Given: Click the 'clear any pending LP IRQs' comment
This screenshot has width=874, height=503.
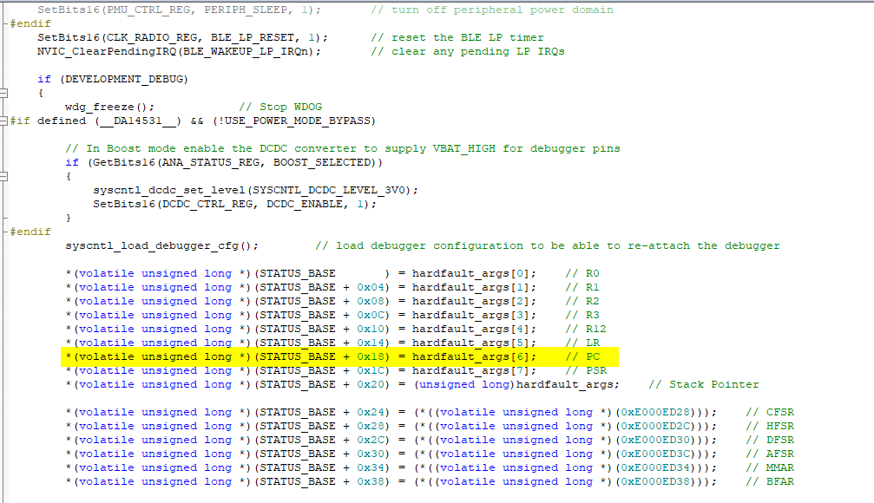Looking at the screenshot, I should coord(468,51).
